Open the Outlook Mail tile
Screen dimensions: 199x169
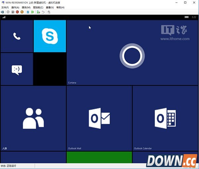coord(99,118)
